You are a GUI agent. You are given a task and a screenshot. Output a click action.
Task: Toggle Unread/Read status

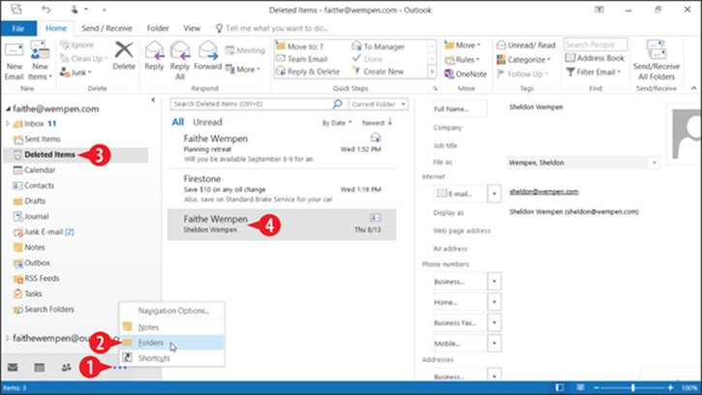click(526, 46)
